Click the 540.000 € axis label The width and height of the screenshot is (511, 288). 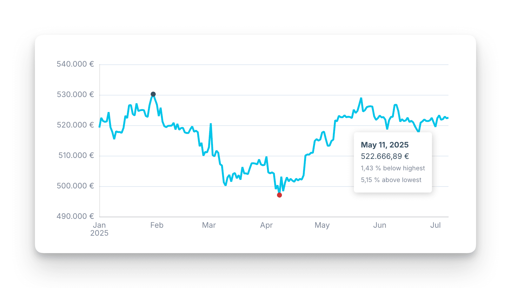(x=75, y=64)
